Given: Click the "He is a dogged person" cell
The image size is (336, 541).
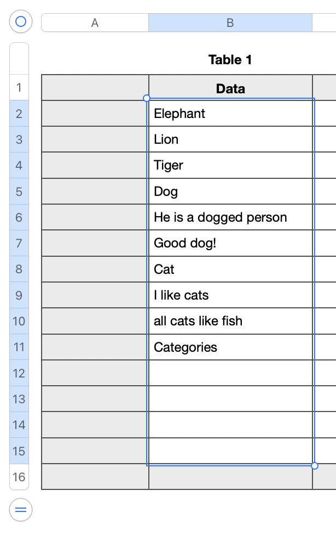Looking at the screenshot, I should (x=230, y=217).
